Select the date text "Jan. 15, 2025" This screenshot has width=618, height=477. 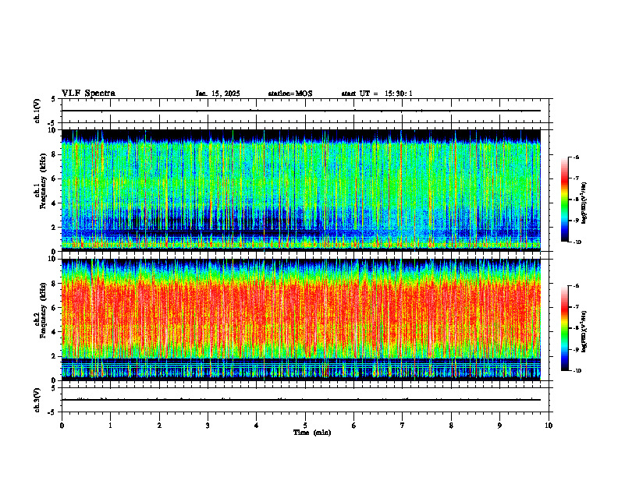click(x=218, y=94)
